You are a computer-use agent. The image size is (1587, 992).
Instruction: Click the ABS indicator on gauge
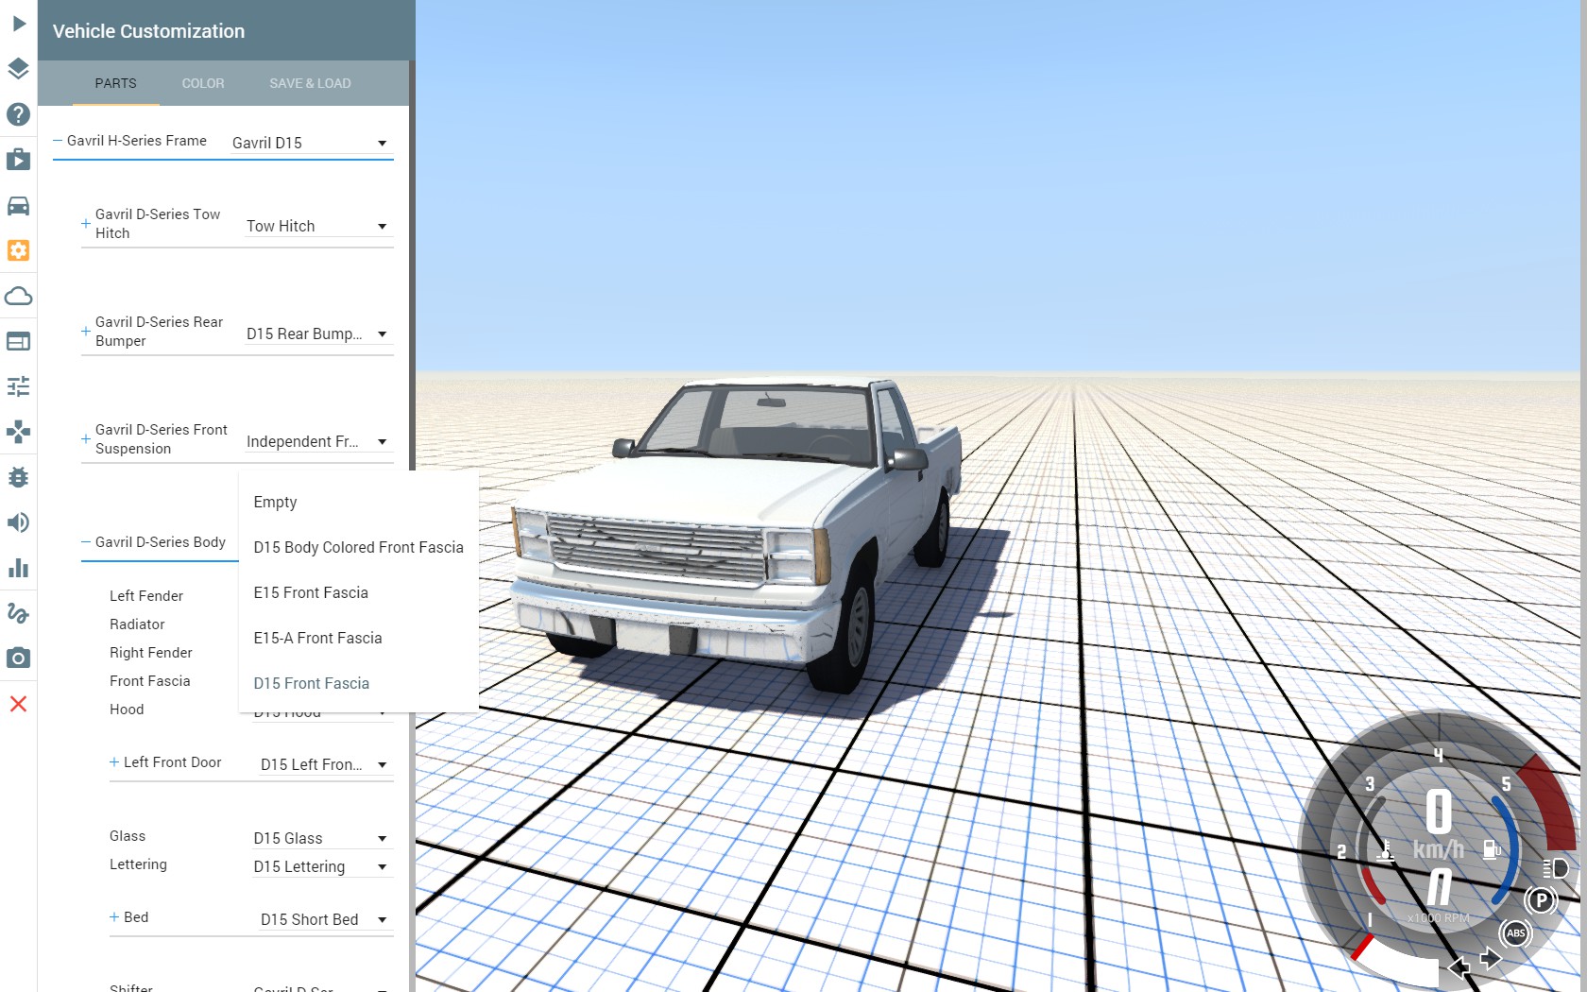point(1515,933)
